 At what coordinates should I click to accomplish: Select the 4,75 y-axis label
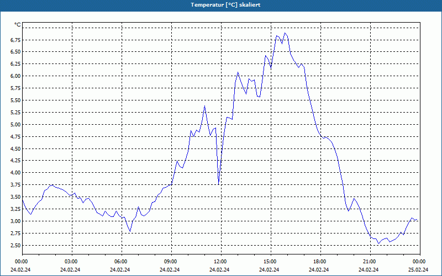click(x=15, y=136)
